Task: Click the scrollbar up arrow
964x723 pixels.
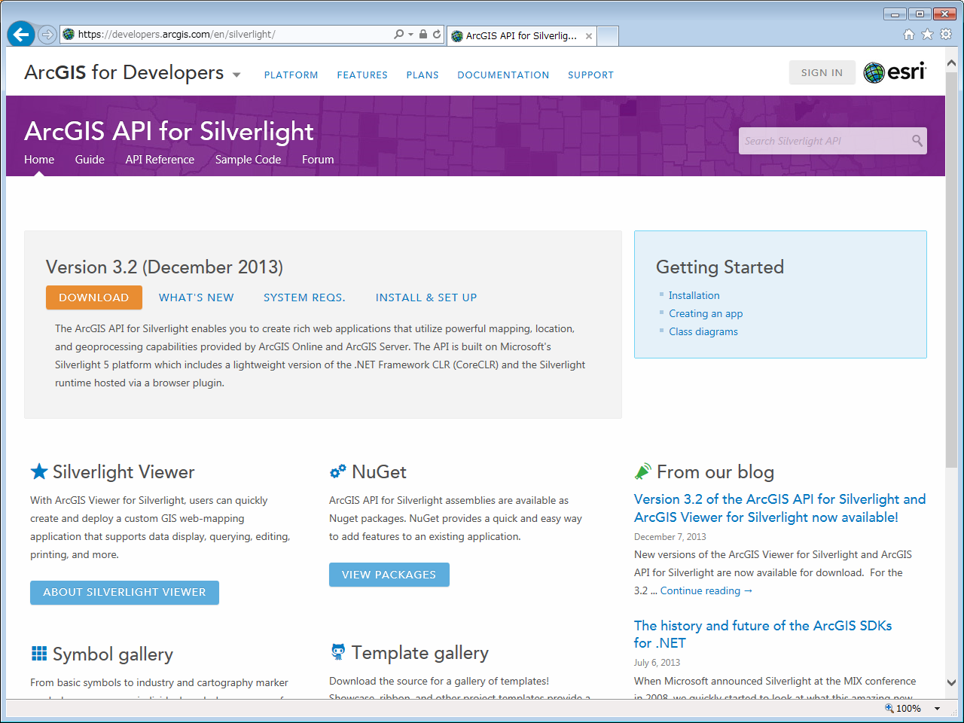Action: coord(951,63)
